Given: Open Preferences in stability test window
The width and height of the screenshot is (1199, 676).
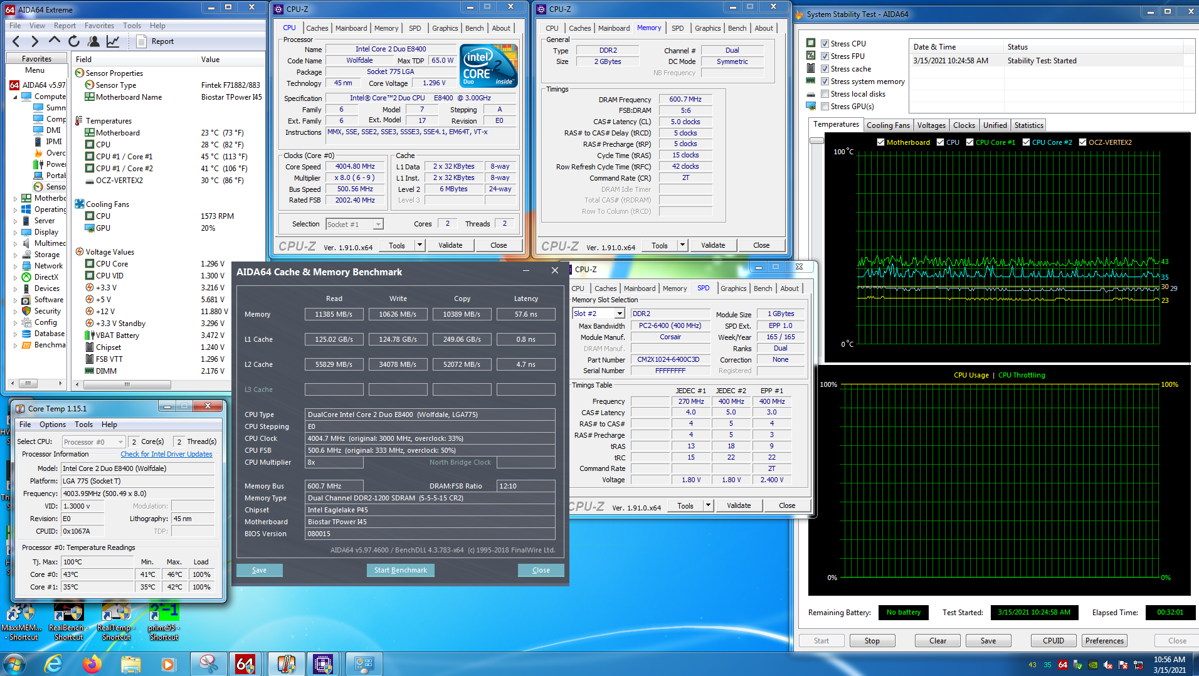Looking at the screenshot, I should (1105, 641).
